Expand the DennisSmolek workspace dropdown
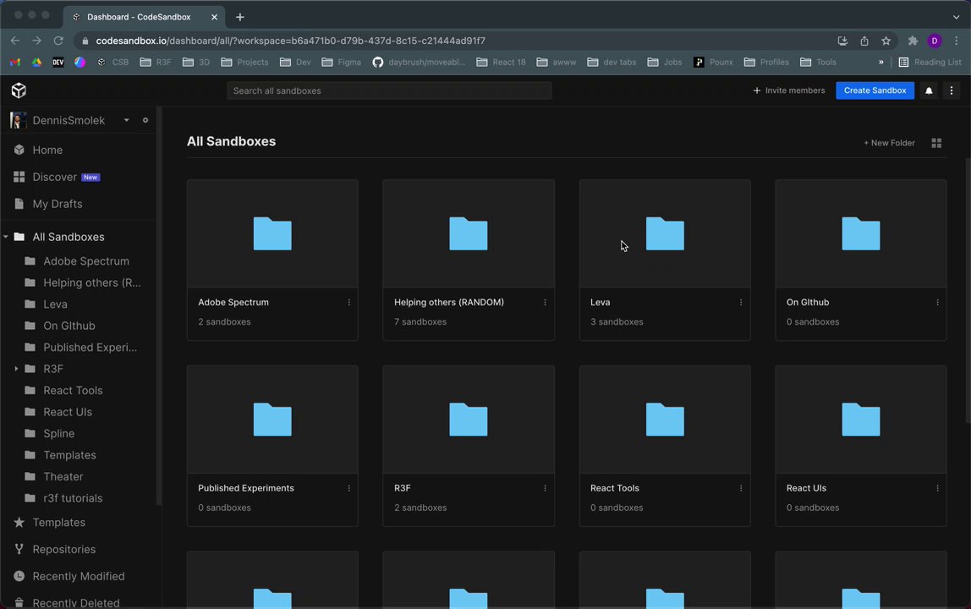The height and width of the screenshot is (609, 971). click(126, 120)
